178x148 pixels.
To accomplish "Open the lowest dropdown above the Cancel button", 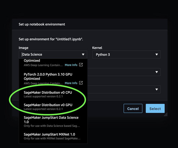I will pyautogui.click(x=157, y=89).
